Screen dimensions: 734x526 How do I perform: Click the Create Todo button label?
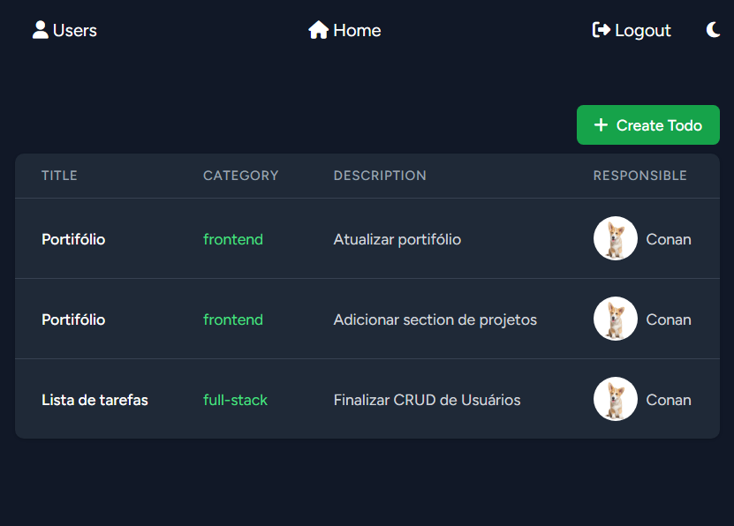(659, 125)
